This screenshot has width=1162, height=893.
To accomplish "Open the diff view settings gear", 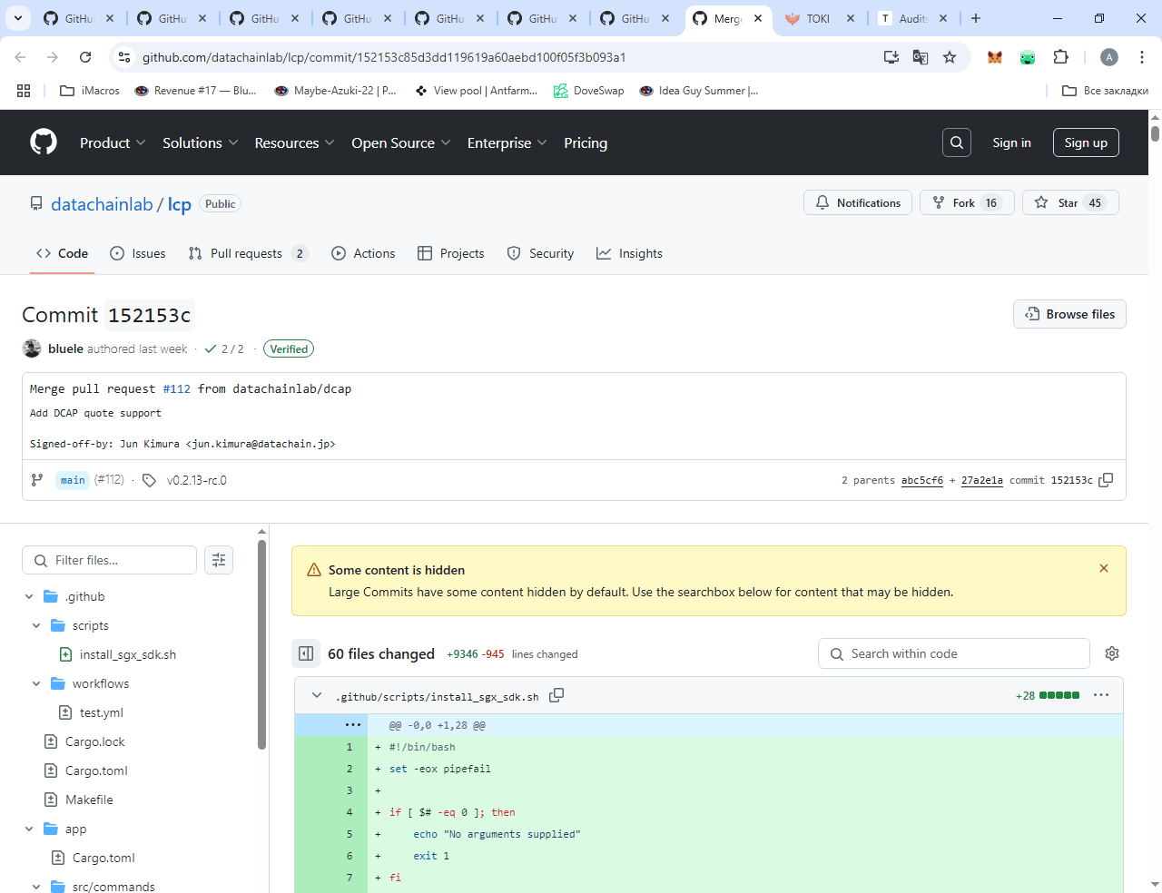I will pyautogui.click(x=1112, y=653).
